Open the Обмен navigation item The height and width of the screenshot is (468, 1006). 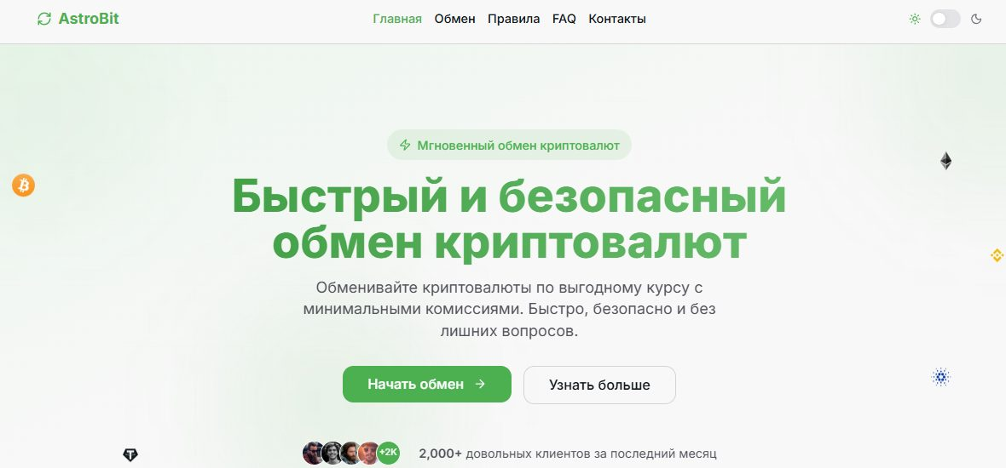(455, 20)
